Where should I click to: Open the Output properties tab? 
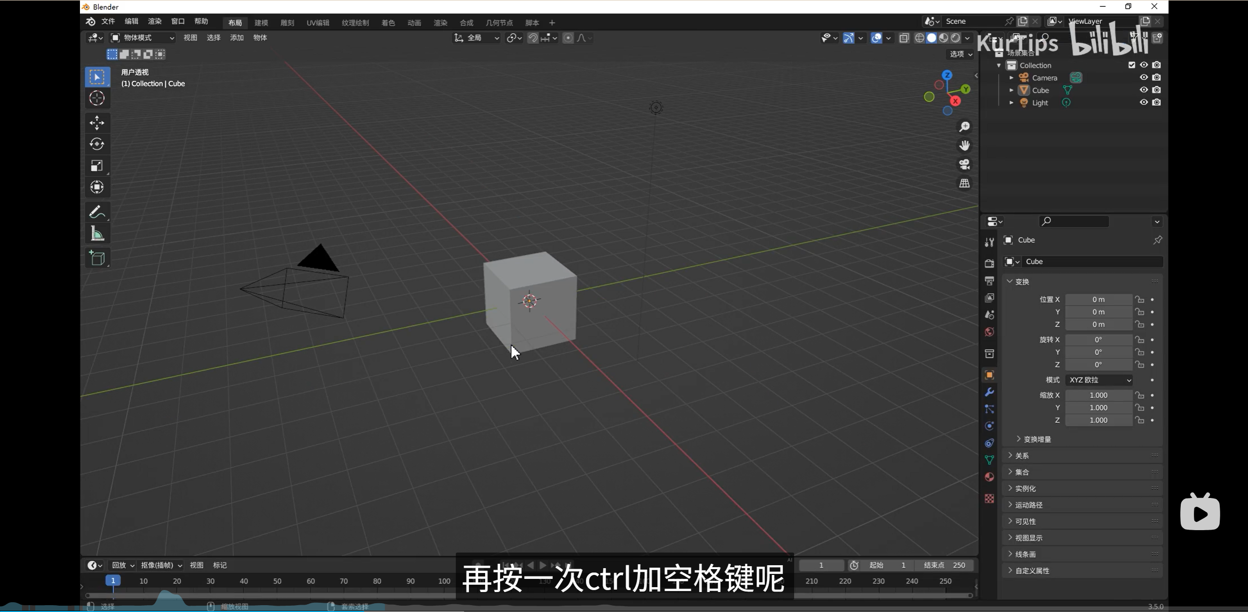989,281
